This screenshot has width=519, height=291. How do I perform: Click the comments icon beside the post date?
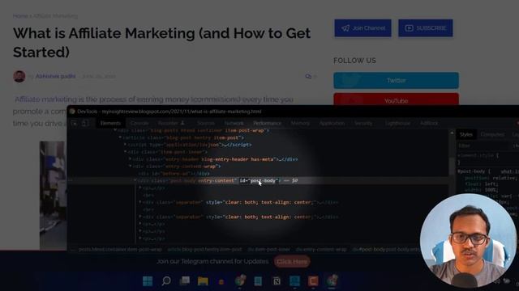pyautogui.click(x=308, y=77)
